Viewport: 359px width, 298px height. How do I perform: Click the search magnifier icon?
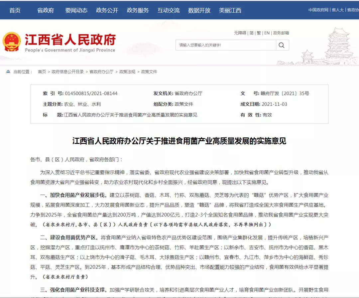point(282,45)
